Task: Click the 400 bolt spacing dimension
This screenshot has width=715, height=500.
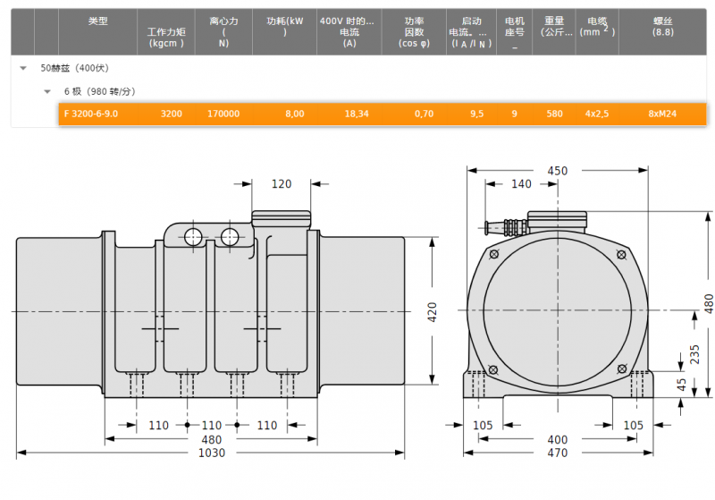Action: tap(557, 440)
